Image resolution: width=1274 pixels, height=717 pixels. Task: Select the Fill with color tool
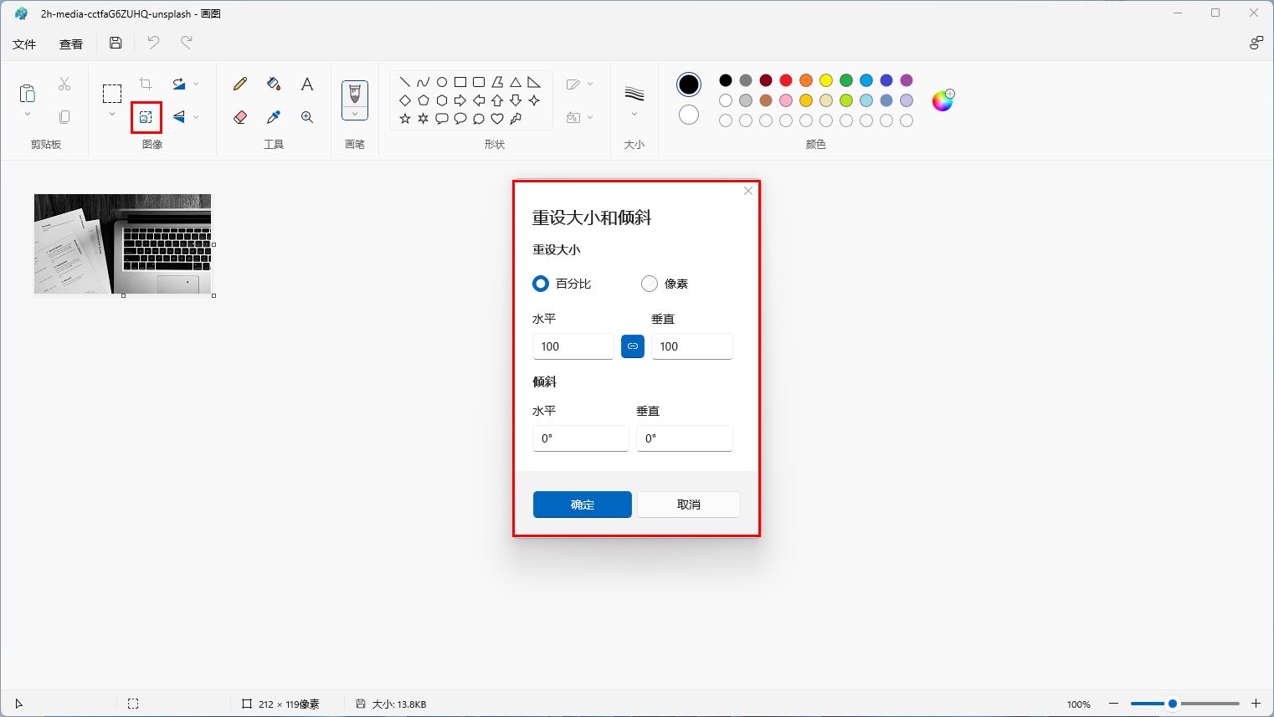[273, 84]
